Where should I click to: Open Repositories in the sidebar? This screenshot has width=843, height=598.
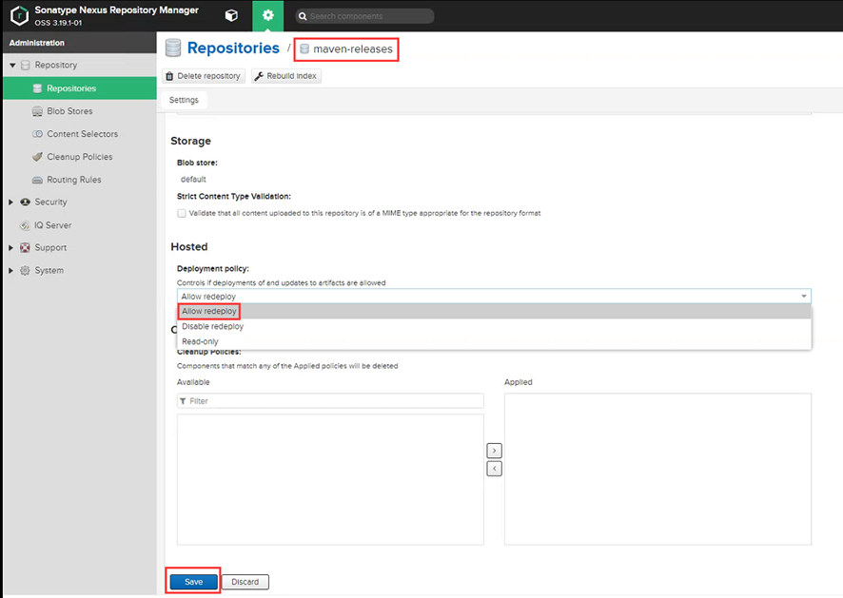(80, 88)
